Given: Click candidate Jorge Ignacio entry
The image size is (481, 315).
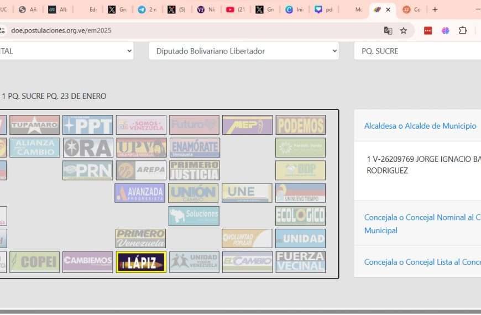Looking at the screenshot, I should pyautogui.click(x=424, y=165).
